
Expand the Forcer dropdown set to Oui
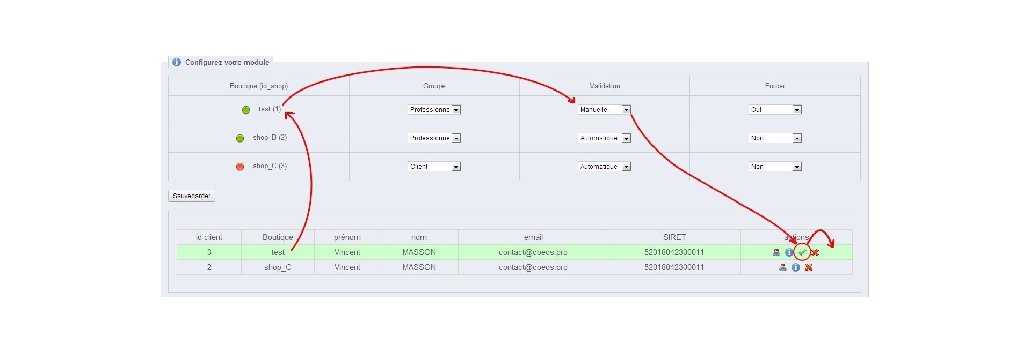coord(774,110)
